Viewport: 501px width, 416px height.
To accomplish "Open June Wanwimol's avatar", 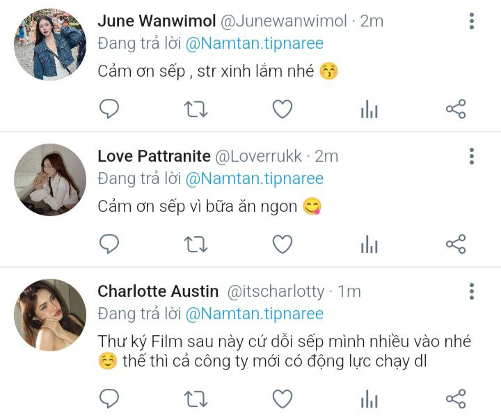I will [x=50, y=45].
